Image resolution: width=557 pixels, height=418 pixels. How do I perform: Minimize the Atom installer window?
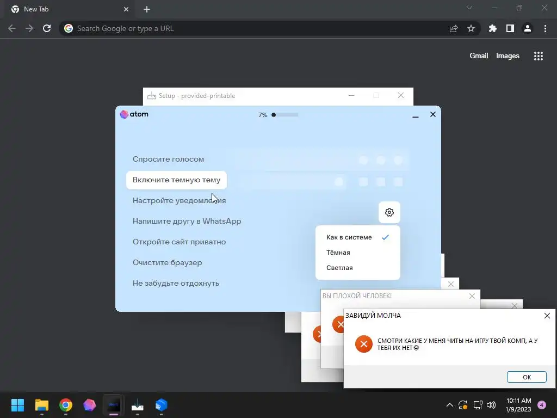[x=415, y=115]
